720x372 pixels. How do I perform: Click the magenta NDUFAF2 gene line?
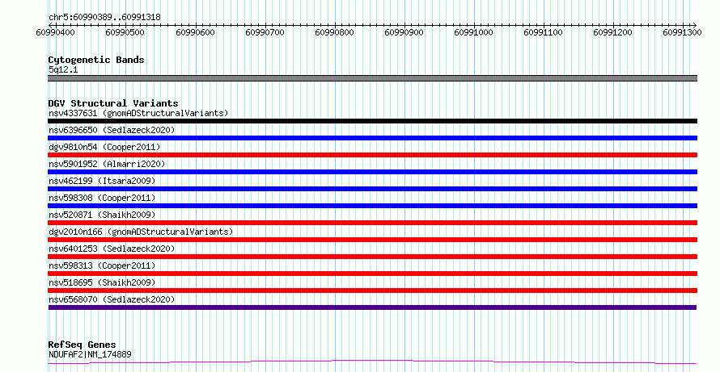372,362
